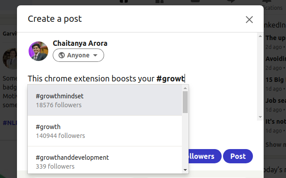Click the post editor scroll-down arrow
The width and height of the screenshot is (286, 178).
point(260,117)
